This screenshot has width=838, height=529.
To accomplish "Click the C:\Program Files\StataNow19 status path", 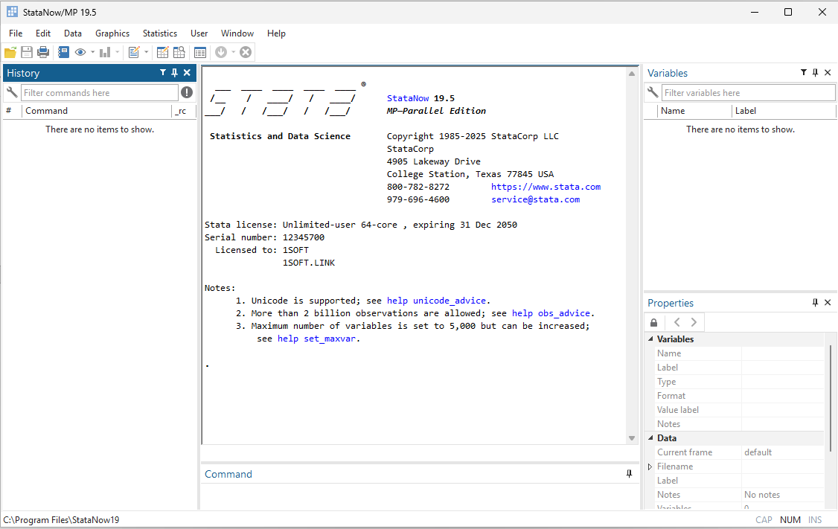I will [62, 520].
